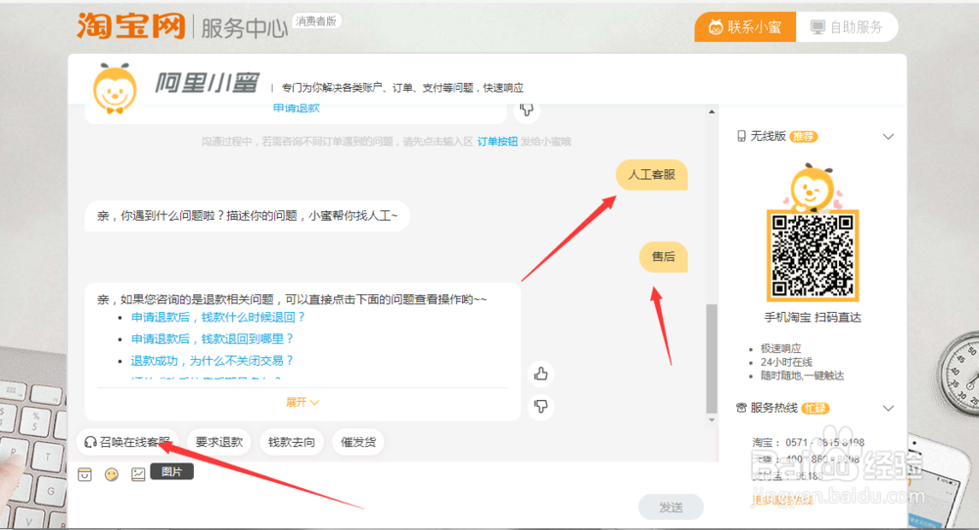Click 召唤在线客服 quick button

(x=127, y=442)
